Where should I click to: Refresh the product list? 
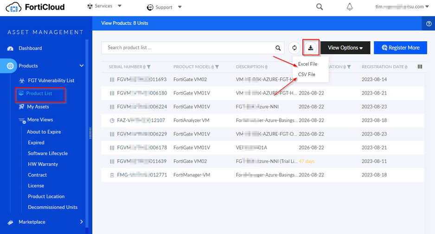294,48
